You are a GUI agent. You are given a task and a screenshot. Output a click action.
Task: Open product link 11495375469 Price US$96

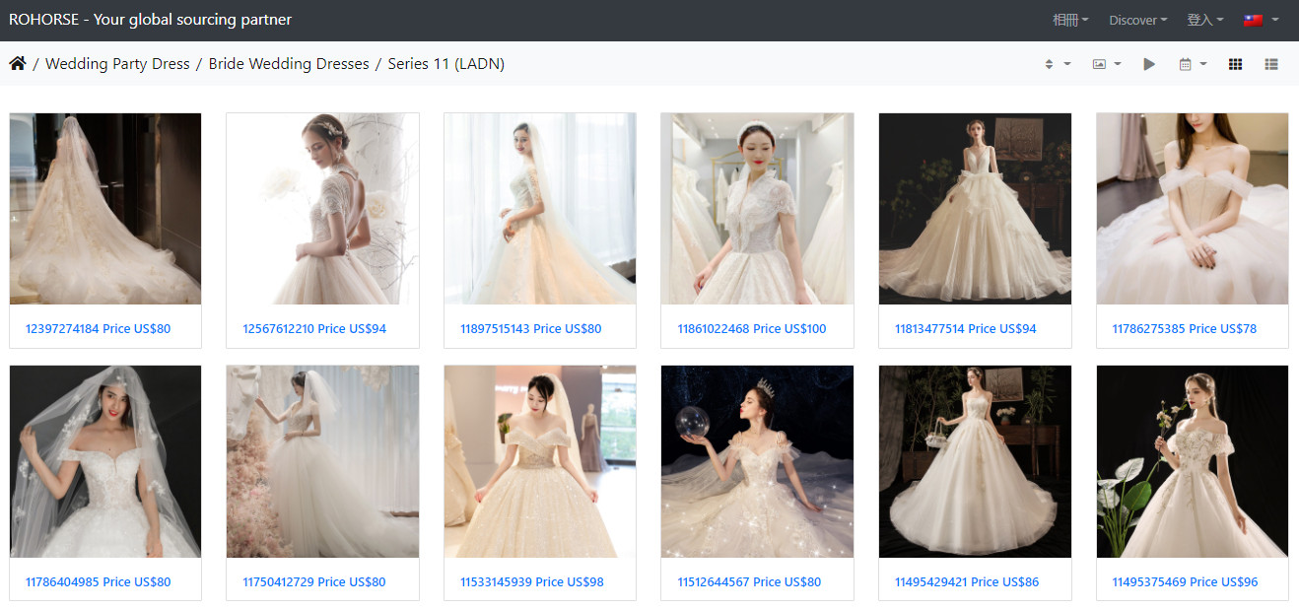(x=1185, y=582)
